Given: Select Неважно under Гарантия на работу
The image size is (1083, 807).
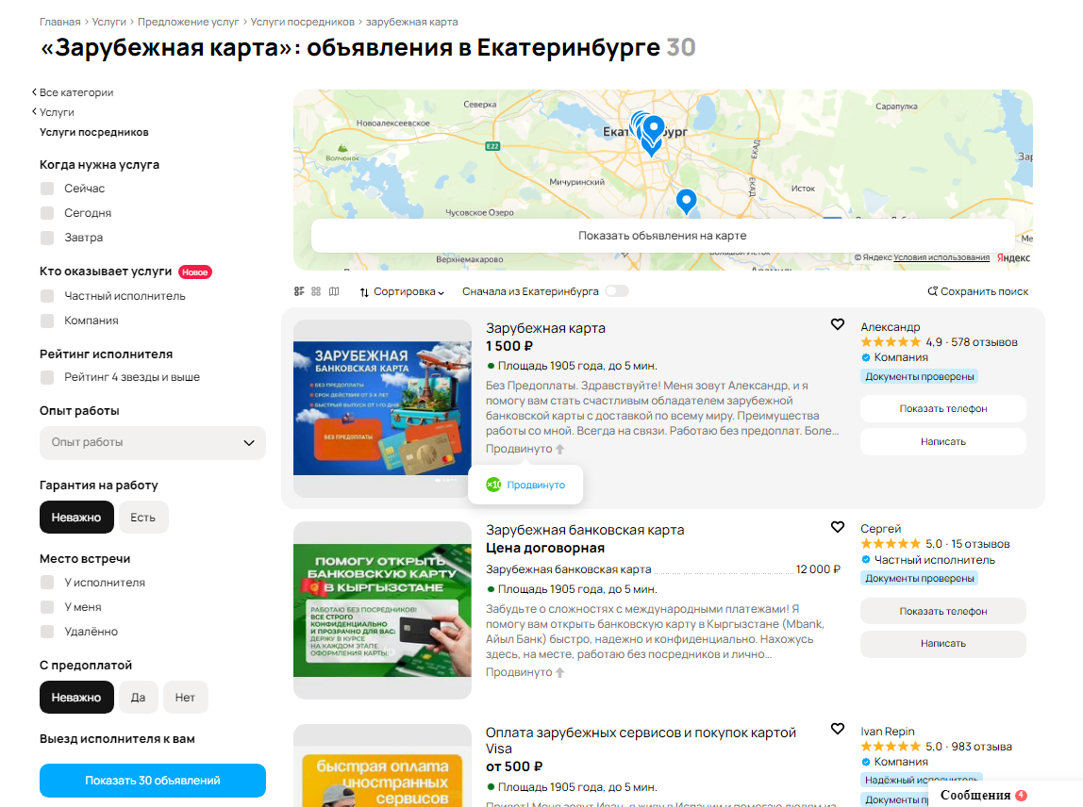Looking at the screenshot, I should (76, 517).
